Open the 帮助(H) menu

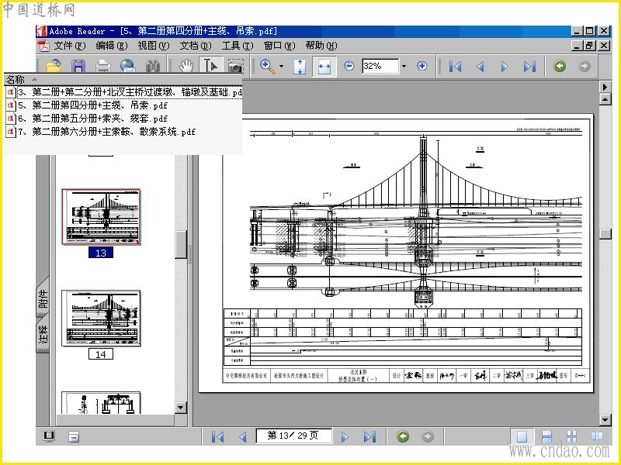tap(321, 46)
